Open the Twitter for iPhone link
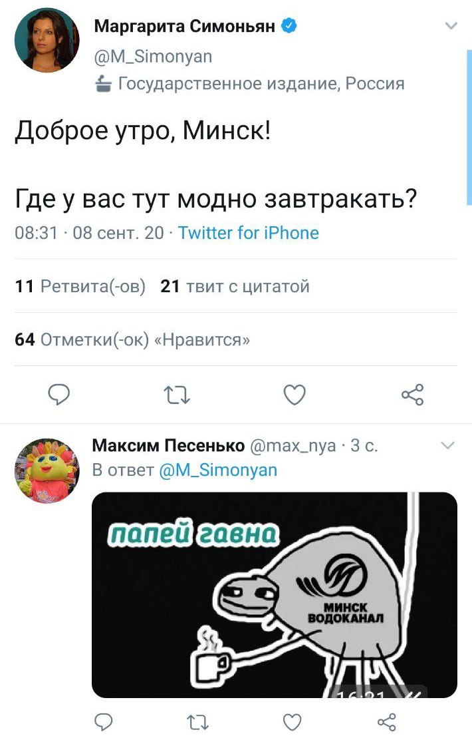This screenshot has width=472, height=744. coord(249,233)
